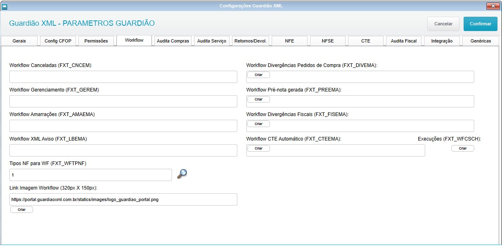Screen dimensions: 502x246
Task: Click into Workflow XML Aviso text field
Action: tap(123, 150)
